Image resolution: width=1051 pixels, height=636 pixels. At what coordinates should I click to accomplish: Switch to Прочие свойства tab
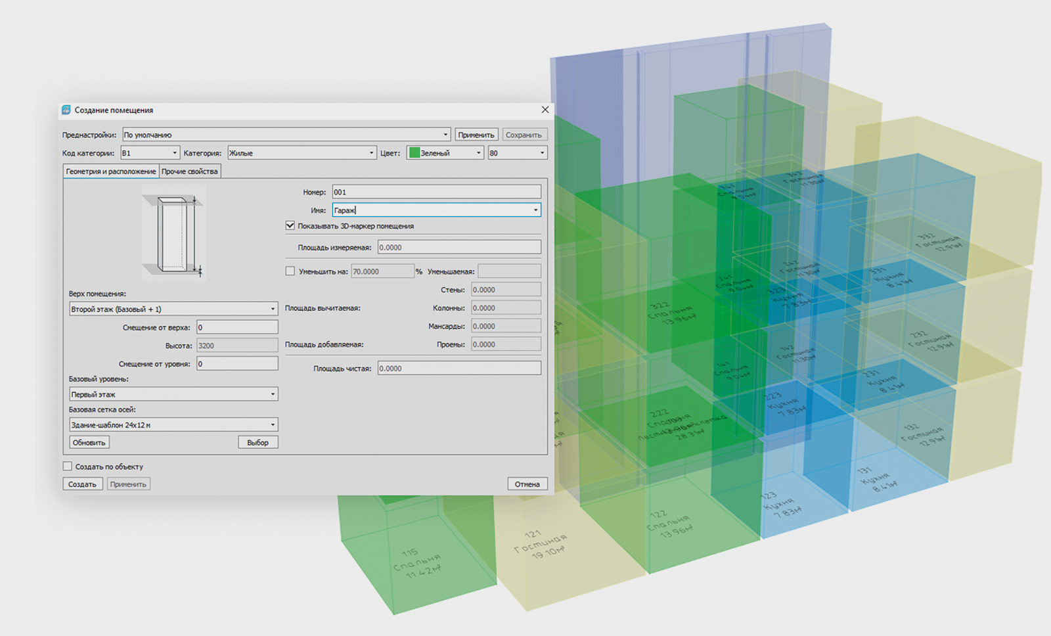190,171
